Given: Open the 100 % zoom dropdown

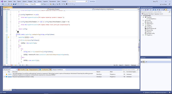Looking at the screenshot, I should (5, 65).
